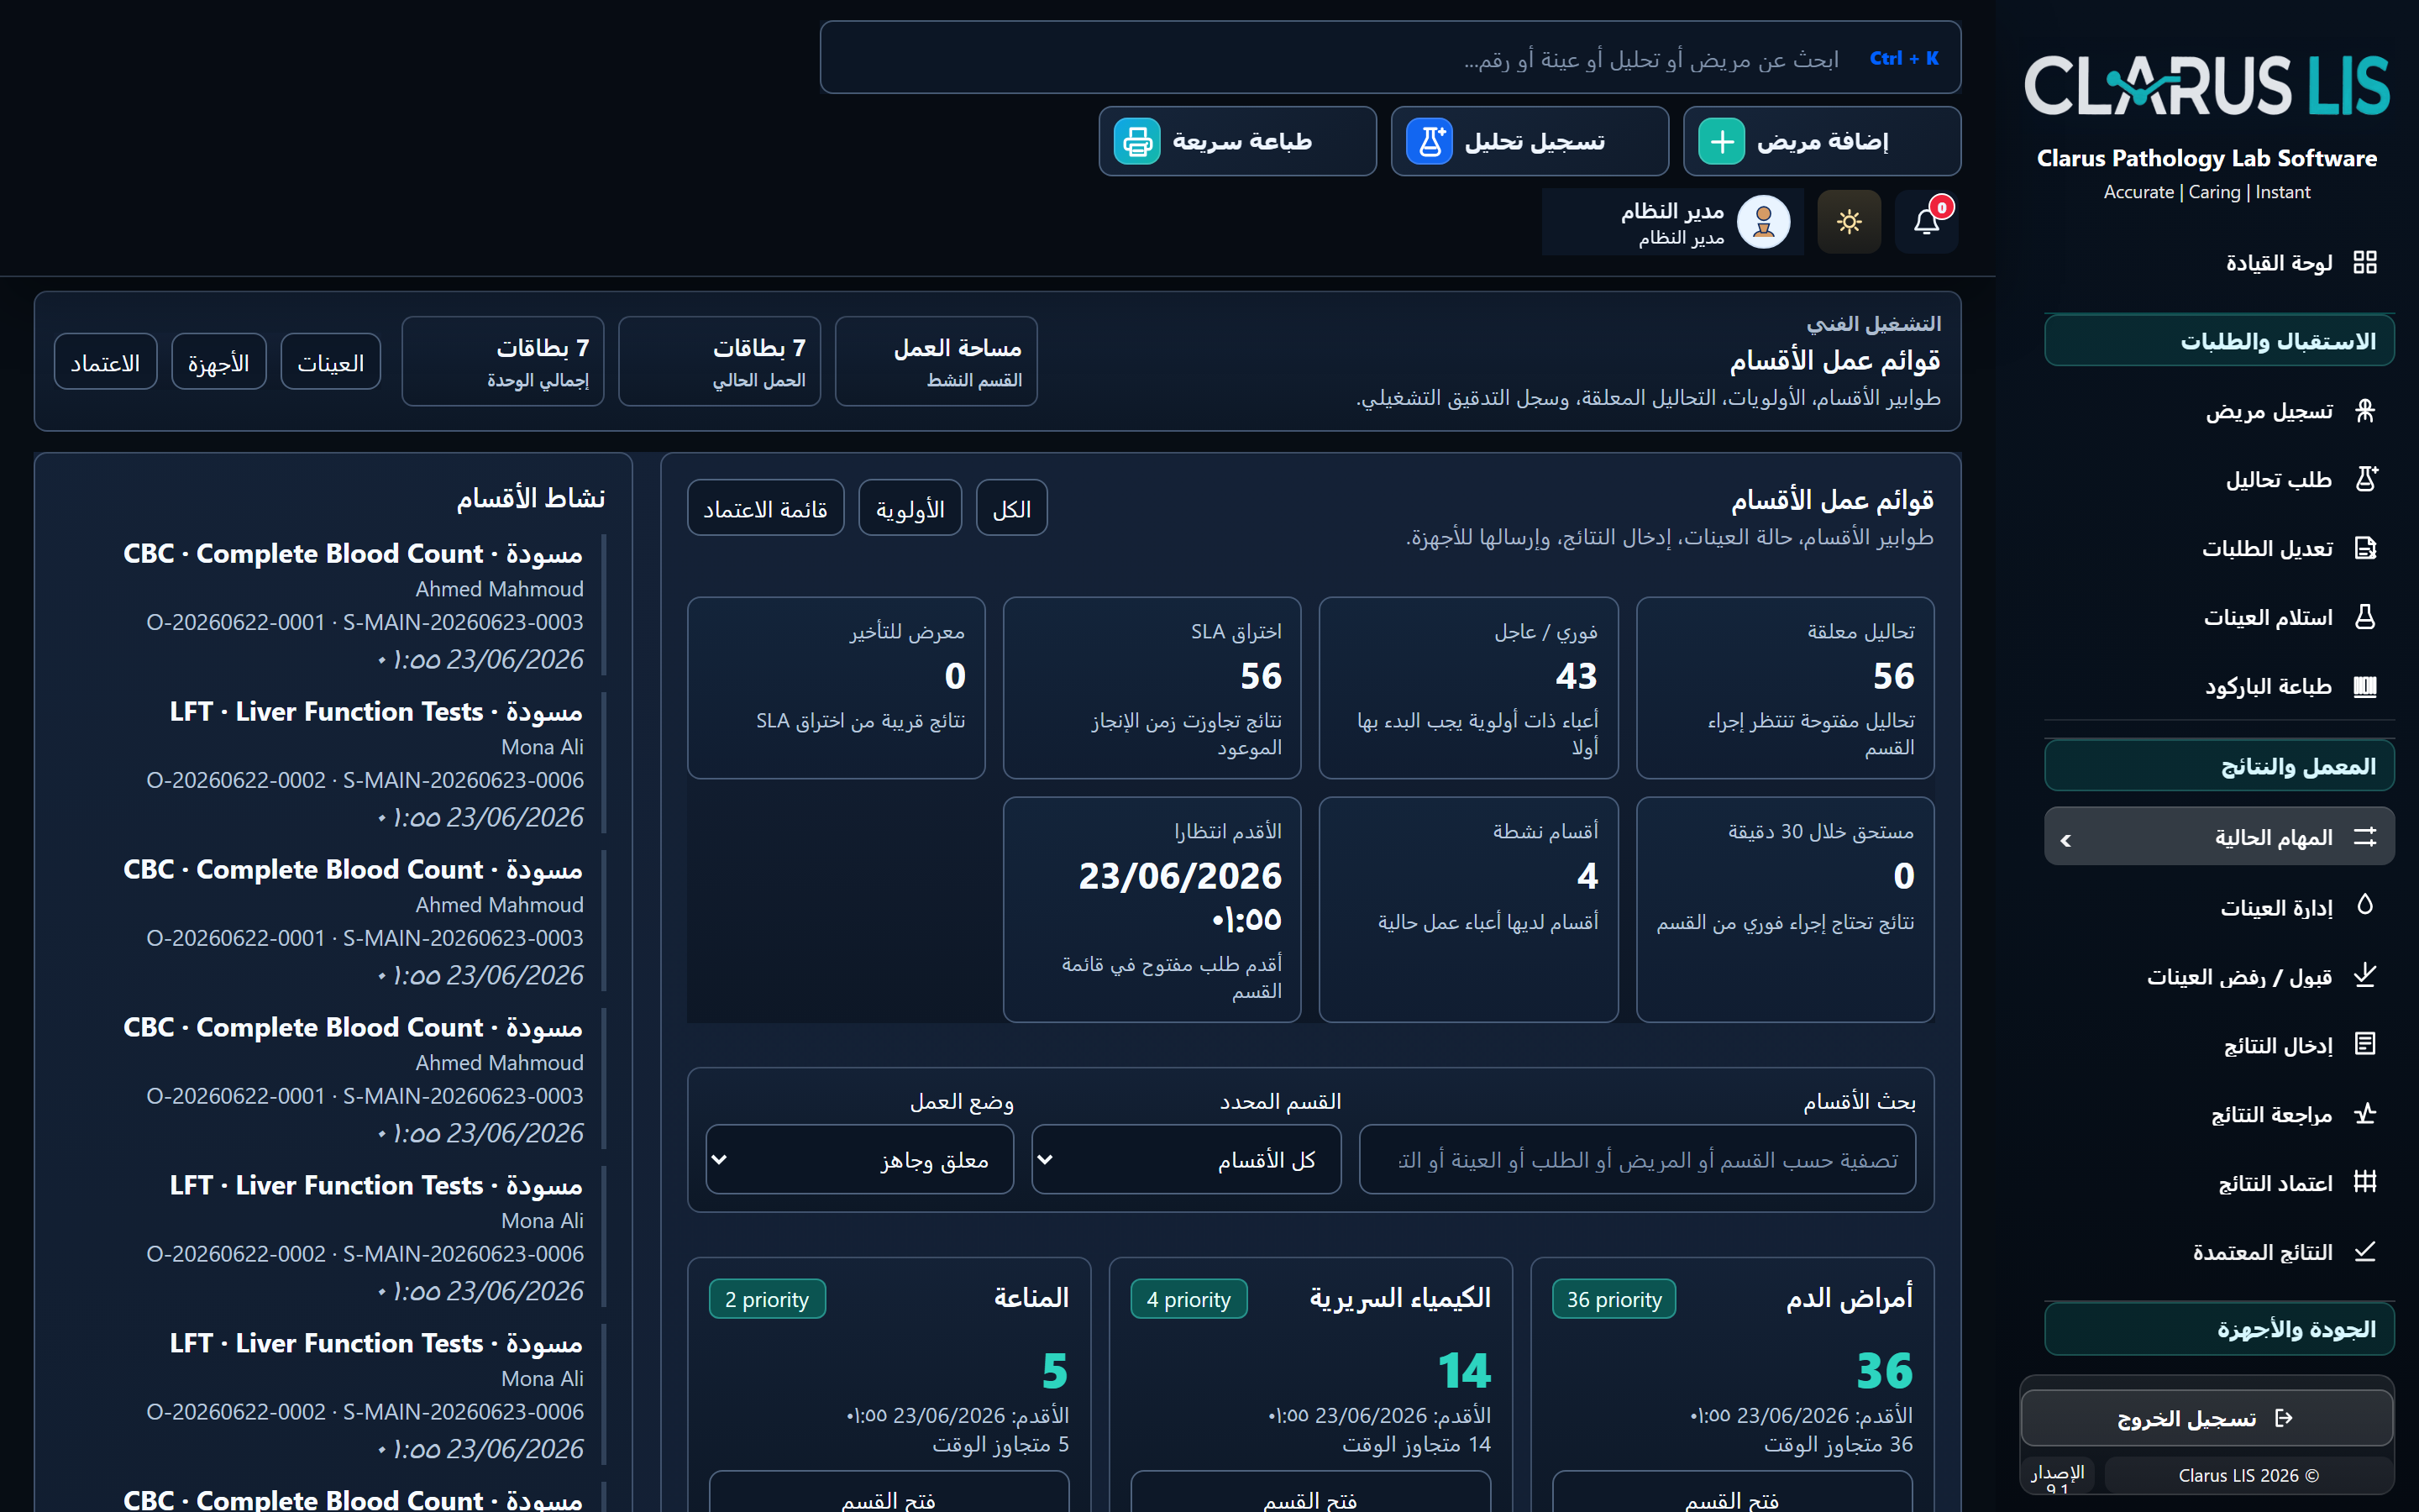Select the الأولوية filter tab
The height and width of the screenshot is (1512, 2419).
[910, 509]
